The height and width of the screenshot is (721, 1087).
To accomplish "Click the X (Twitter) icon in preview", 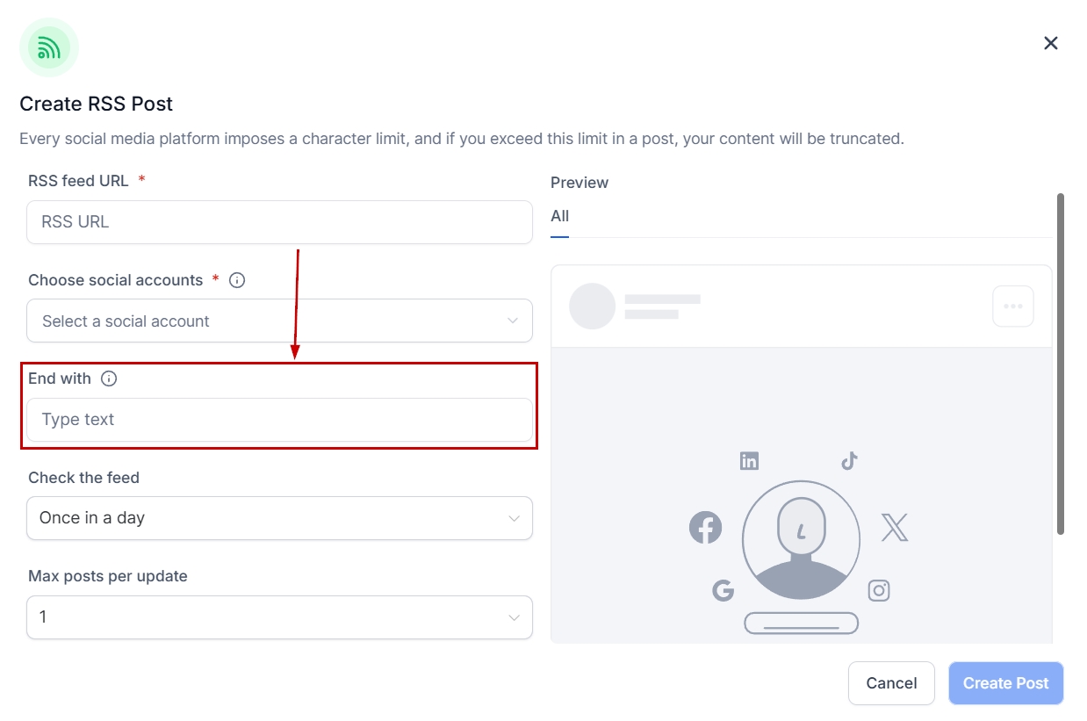I will tap(894, 528).
